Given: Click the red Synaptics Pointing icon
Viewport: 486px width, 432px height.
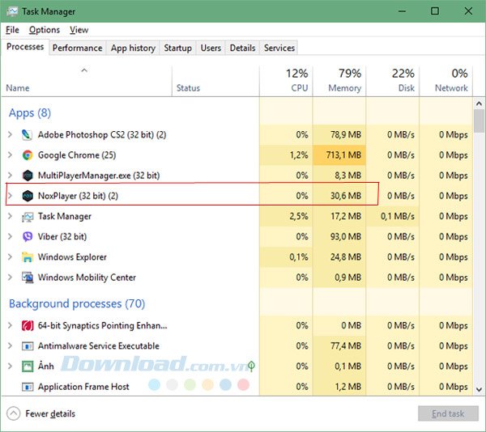Looking at the screenshot, I should [x=28, y=325].
